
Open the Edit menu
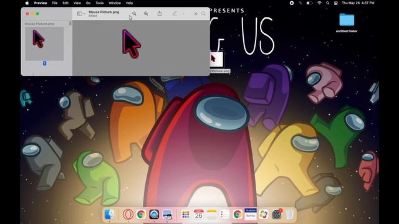tap(65, 3)
